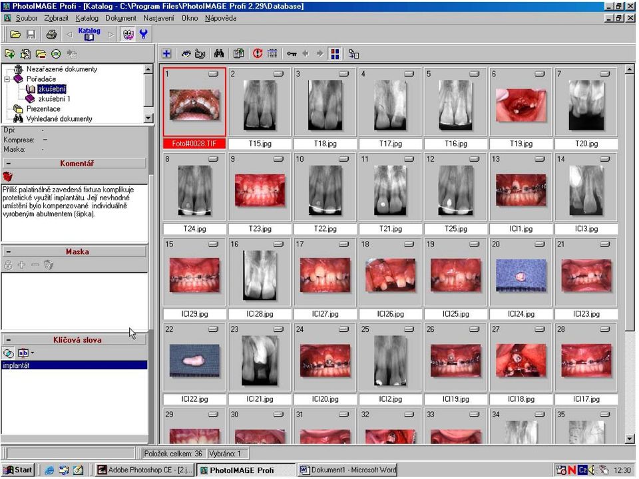Toggle the marker button on thumbnail 7
Image resolution: width=639 pixels, height=479 pixels.
pos(605,74)
